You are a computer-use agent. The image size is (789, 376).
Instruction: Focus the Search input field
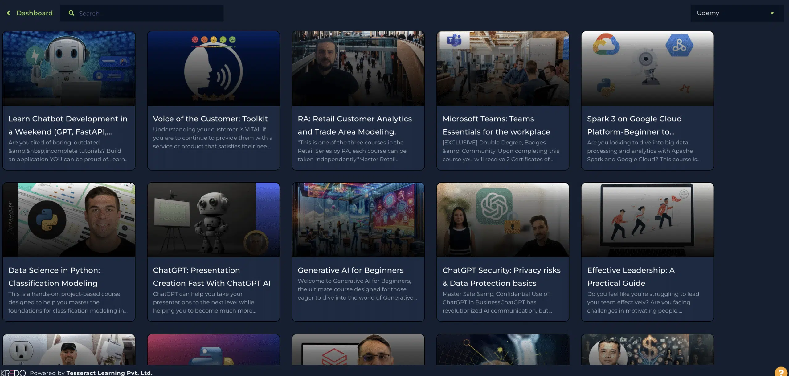point(142,13)
